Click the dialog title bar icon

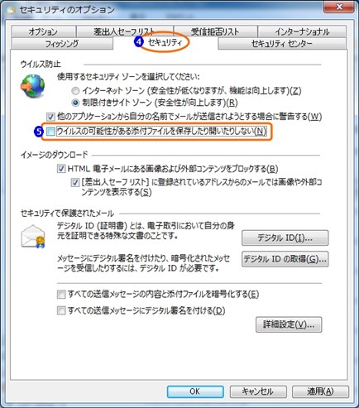(12, 10)
